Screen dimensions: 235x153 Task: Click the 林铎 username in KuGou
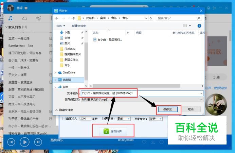[20, 8]
